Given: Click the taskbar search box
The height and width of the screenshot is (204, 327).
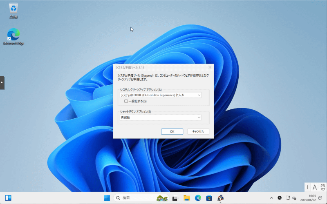Looking at the screenshot, I should point(141,198).
